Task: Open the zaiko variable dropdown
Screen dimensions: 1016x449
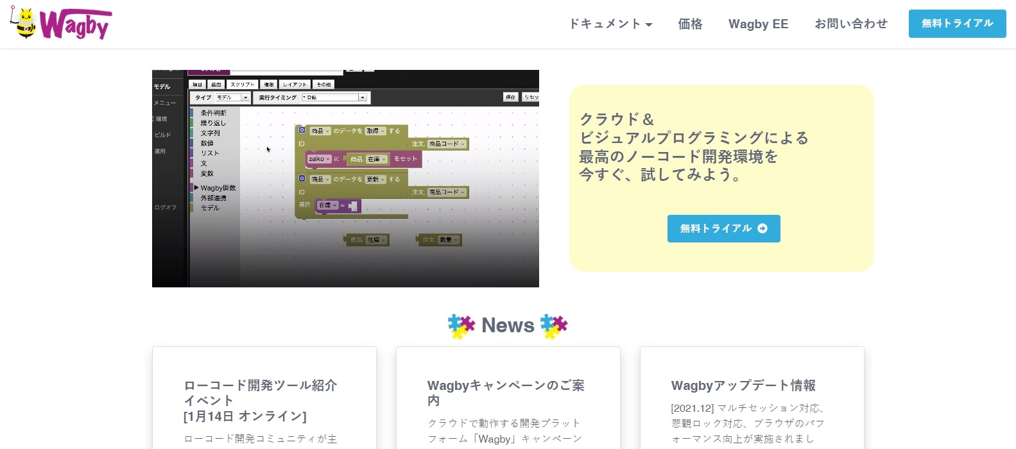Action: click(319, 159)
